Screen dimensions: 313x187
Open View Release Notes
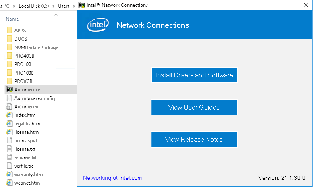[x=194, y=139]
